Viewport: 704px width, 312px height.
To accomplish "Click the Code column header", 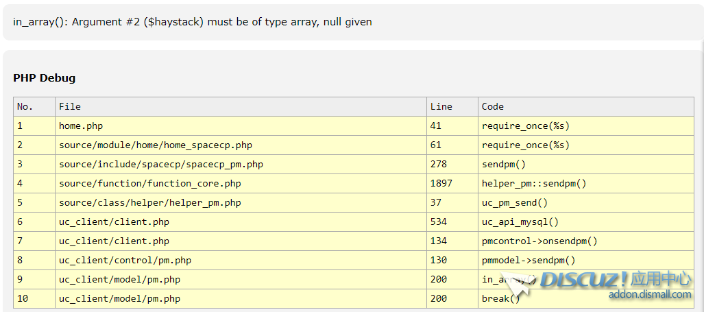I will click(493, 106).
